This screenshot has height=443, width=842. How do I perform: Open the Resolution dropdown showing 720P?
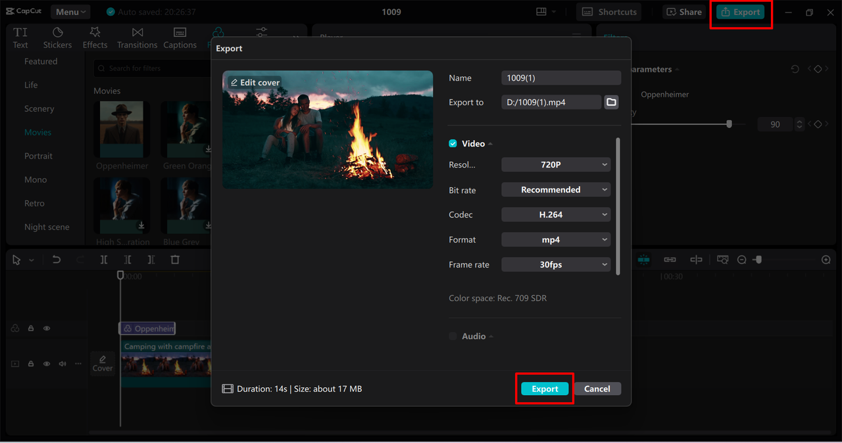(556, 164)
